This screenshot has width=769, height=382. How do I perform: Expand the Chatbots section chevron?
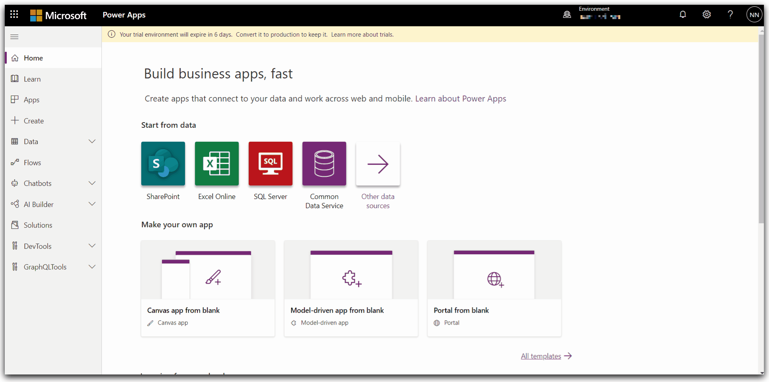coord(92,183)
